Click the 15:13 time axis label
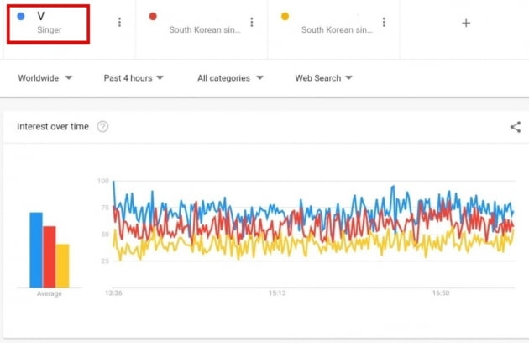 point(277,293)
